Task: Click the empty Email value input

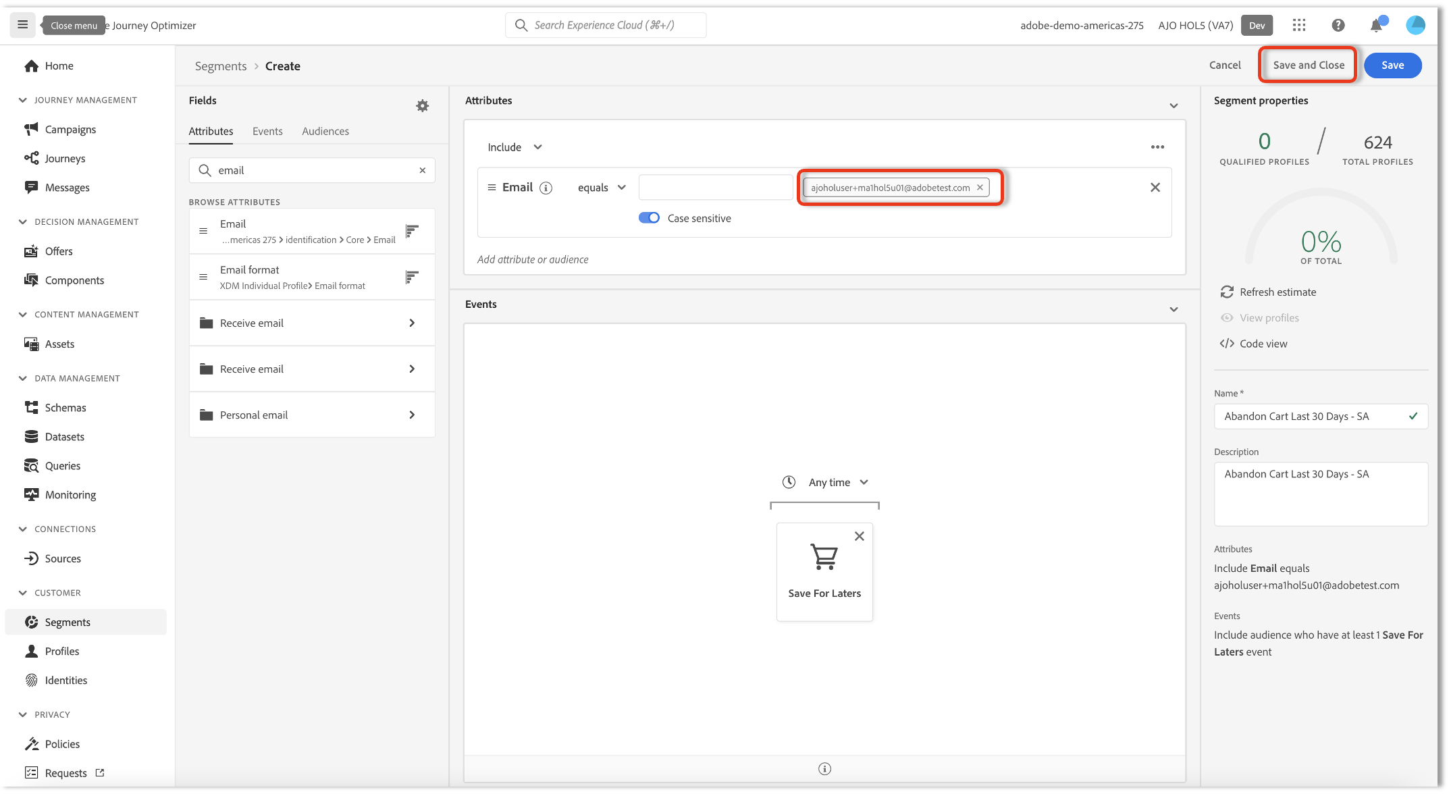Action: click(x=716, y=187)
